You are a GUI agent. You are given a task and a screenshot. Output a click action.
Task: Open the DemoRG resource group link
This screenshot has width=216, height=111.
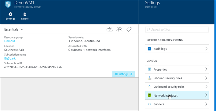tap(10, 41)
